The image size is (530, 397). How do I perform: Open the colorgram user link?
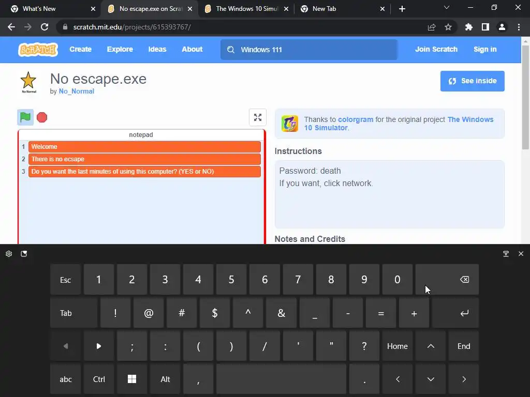(356, 119)
